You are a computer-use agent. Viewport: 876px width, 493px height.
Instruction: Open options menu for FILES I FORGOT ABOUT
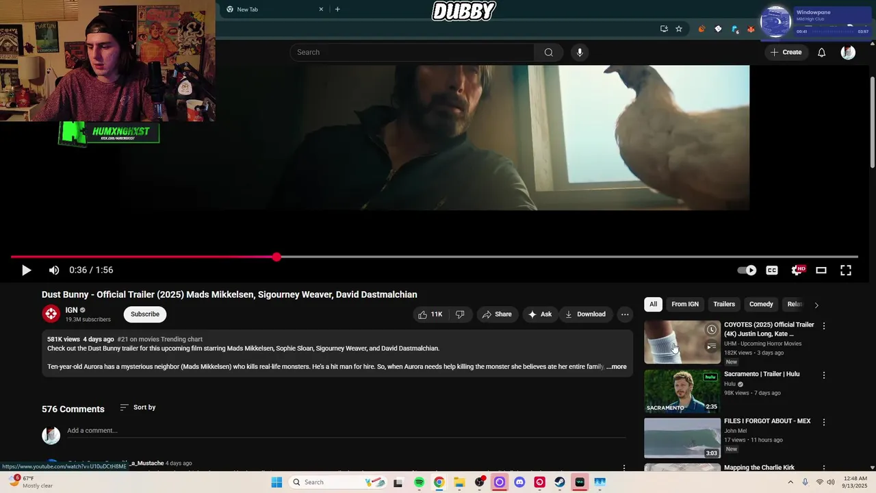(824, 422)
